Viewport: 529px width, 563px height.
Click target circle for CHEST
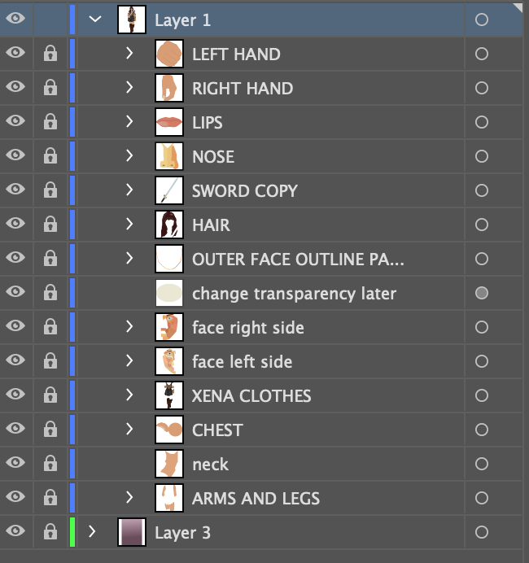coord(482,430)
